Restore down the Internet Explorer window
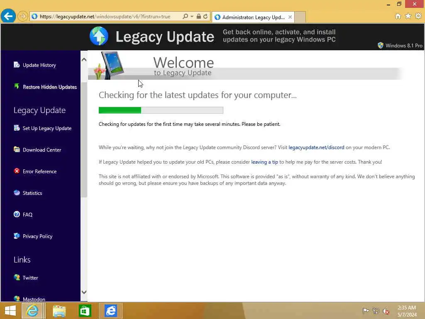This screenshot has width=425, height=319. [399, 4]
